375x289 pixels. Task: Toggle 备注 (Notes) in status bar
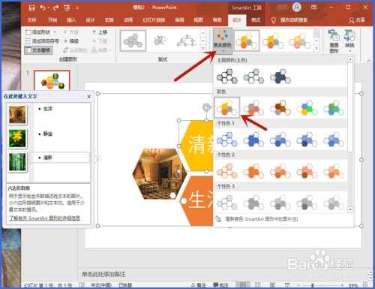coord(199,285)
